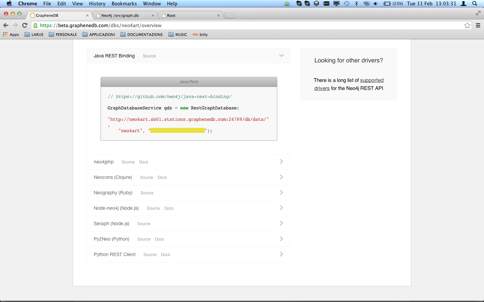Click the display mirroring menu bar icon
This screenshot has height=302, width=484.
coord(336,4)
